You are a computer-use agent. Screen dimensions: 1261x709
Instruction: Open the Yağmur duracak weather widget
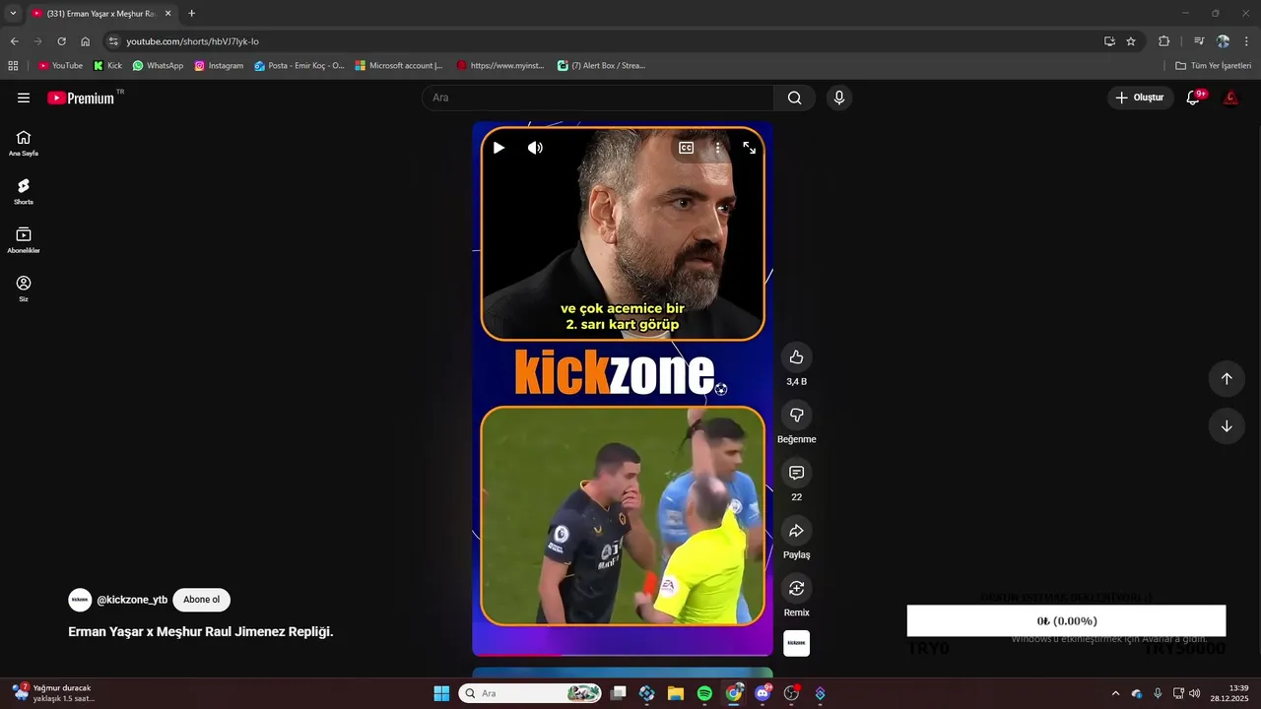click(54, 693)
